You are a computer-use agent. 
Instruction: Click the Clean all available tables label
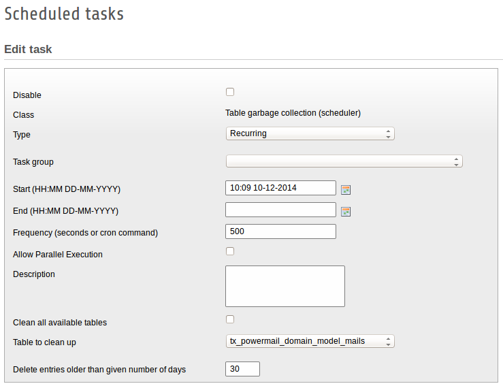coord(60,323)
